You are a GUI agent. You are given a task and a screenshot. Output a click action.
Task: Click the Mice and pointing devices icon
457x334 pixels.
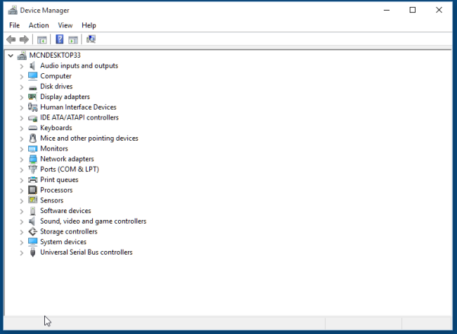pos(32,138)
